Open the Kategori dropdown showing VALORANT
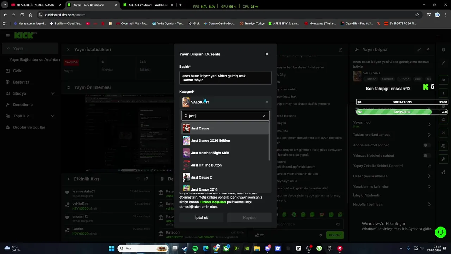This screenshot has height=254, width=451. 225,102
